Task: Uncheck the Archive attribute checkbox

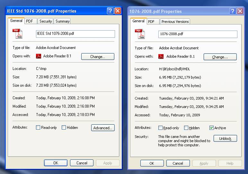Action: click(211, 128)
